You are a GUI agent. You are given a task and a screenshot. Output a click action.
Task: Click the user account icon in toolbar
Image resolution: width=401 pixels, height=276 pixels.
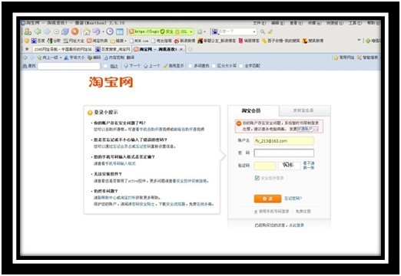click(x=28, y=31)
